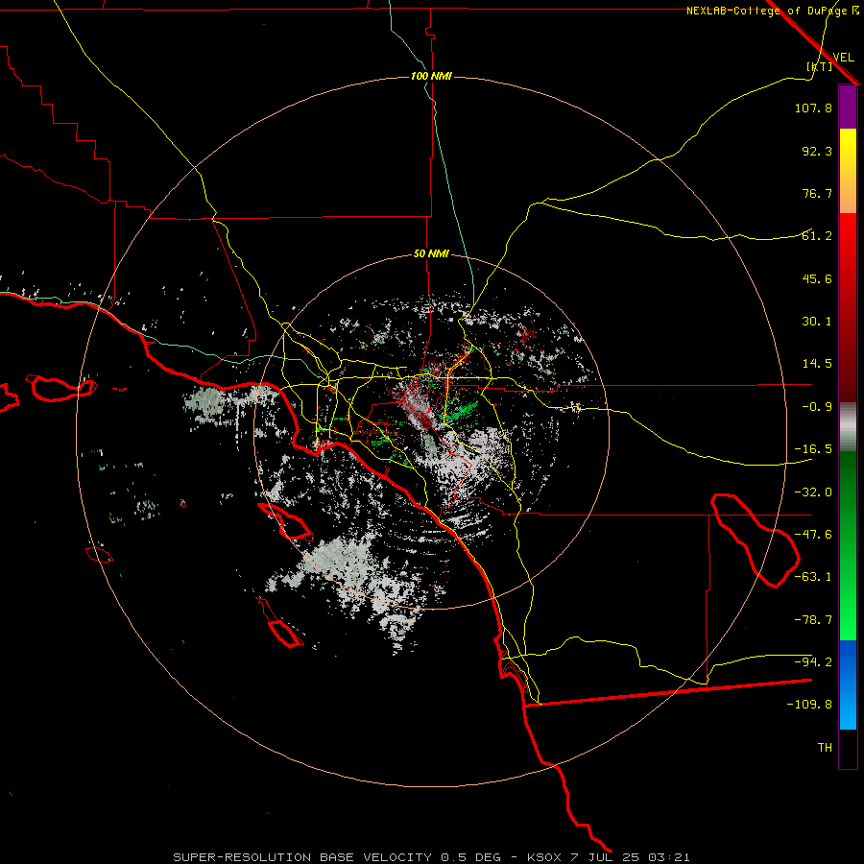Click the -16.5 velocity scale value

point(813,449)
